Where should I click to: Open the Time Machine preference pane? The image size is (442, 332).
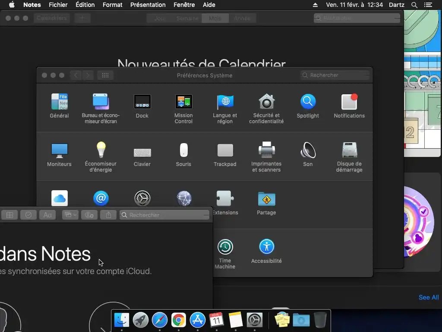pos(225,254)
